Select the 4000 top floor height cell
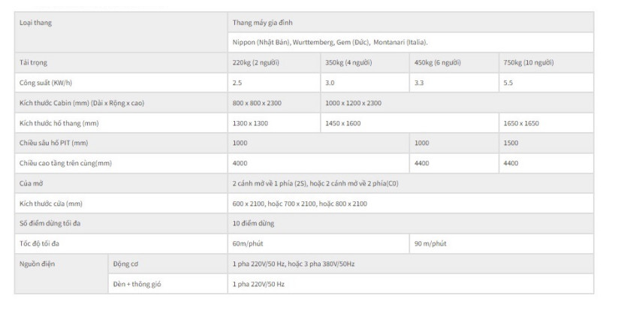 point(318,163)
